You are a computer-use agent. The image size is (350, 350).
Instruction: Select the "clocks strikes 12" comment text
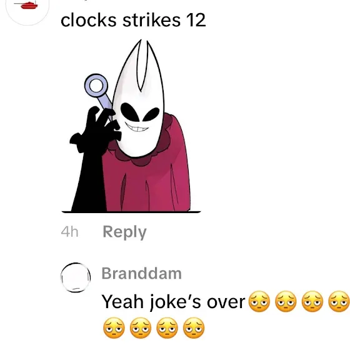point(133,20)
